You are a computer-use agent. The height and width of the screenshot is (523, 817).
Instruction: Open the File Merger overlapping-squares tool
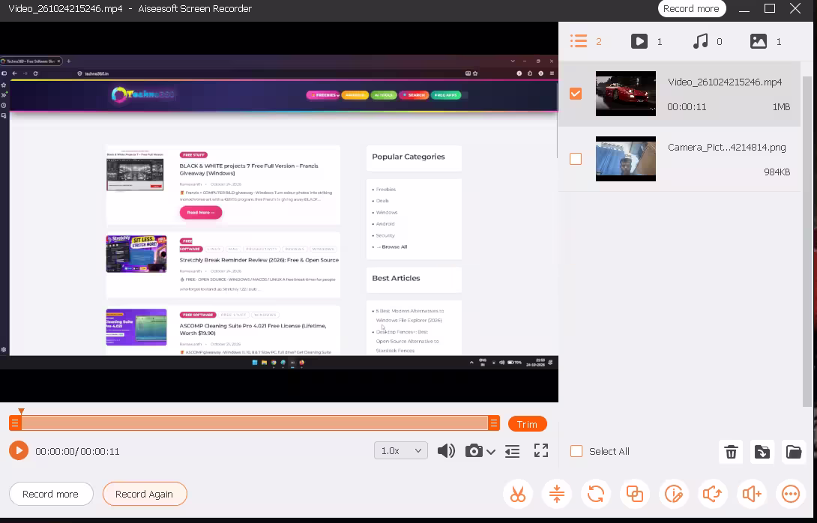click(635, 494)
